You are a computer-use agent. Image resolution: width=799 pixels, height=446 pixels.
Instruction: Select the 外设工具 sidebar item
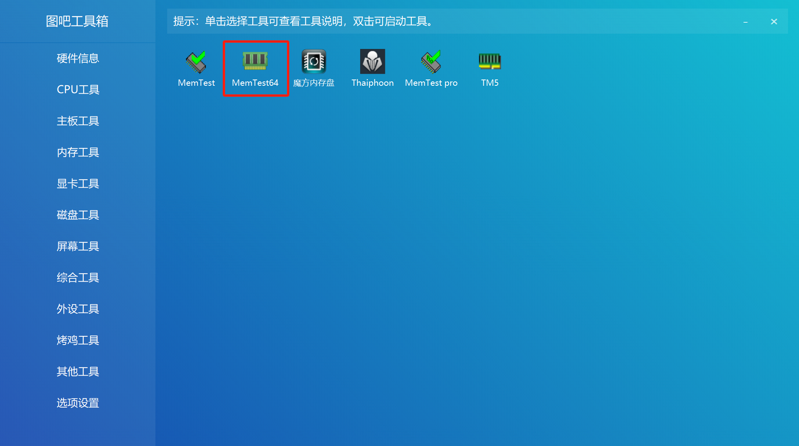point(78,309)
